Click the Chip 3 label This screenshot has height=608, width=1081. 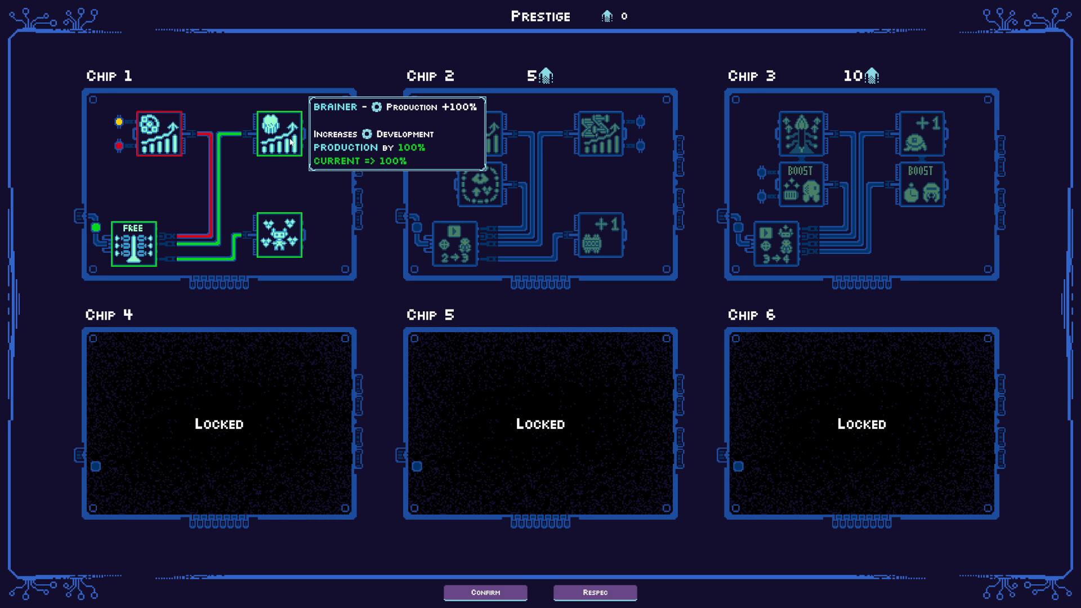point(752,76)
